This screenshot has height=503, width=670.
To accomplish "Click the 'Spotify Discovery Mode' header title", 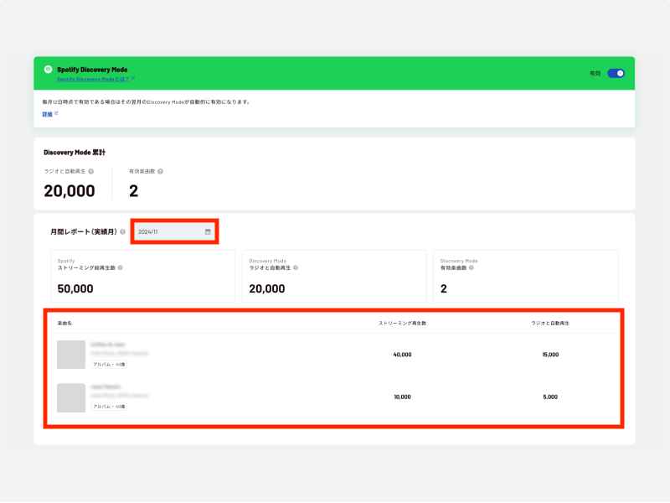I will [x=92, y=70].
